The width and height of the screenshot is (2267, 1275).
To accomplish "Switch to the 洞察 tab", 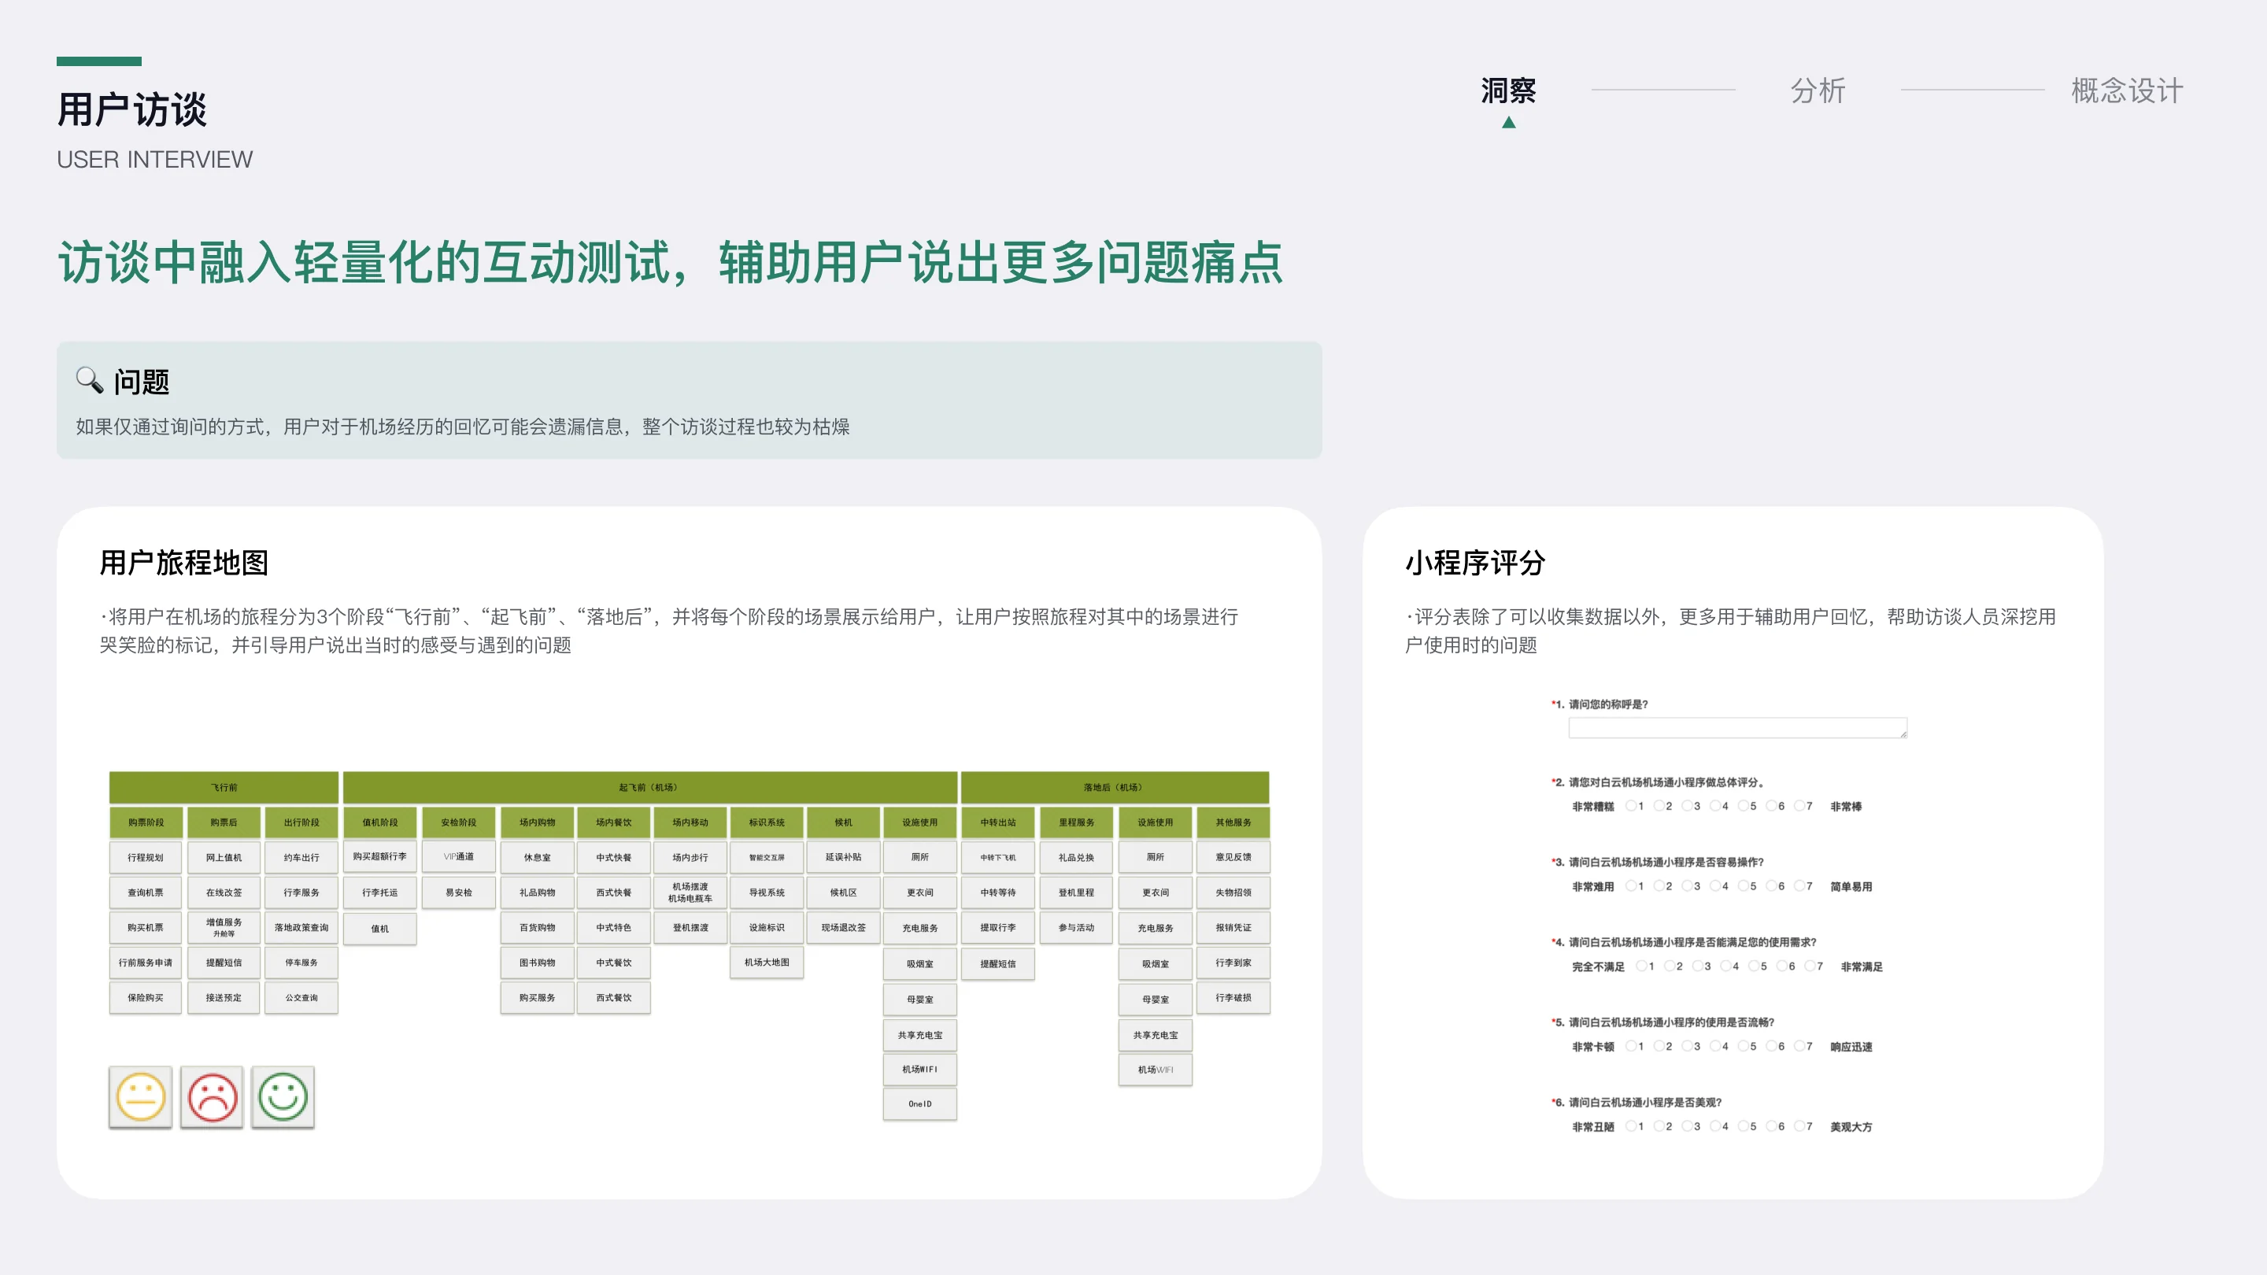I will (1508, 91).
